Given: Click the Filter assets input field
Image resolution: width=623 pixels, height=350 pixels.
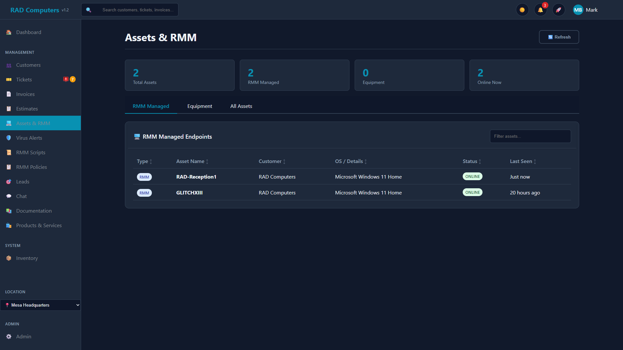Looking at the screenshot, I should [530, 136].
